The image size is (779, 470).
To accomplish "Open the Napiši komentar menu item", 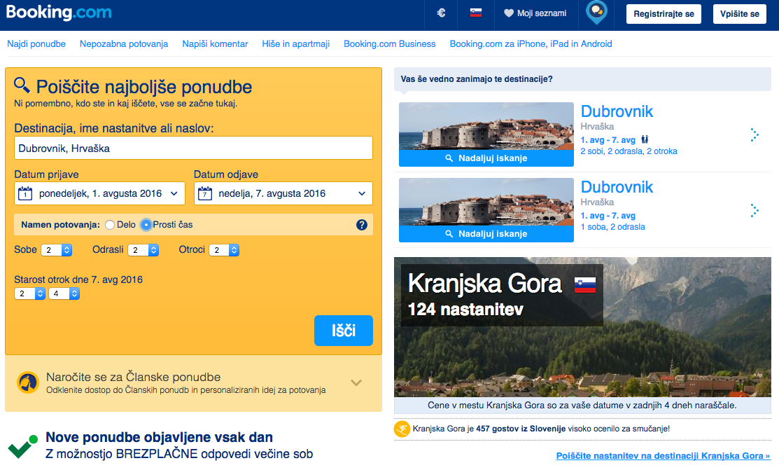I will pyautogui.click(x=216, y=43).
